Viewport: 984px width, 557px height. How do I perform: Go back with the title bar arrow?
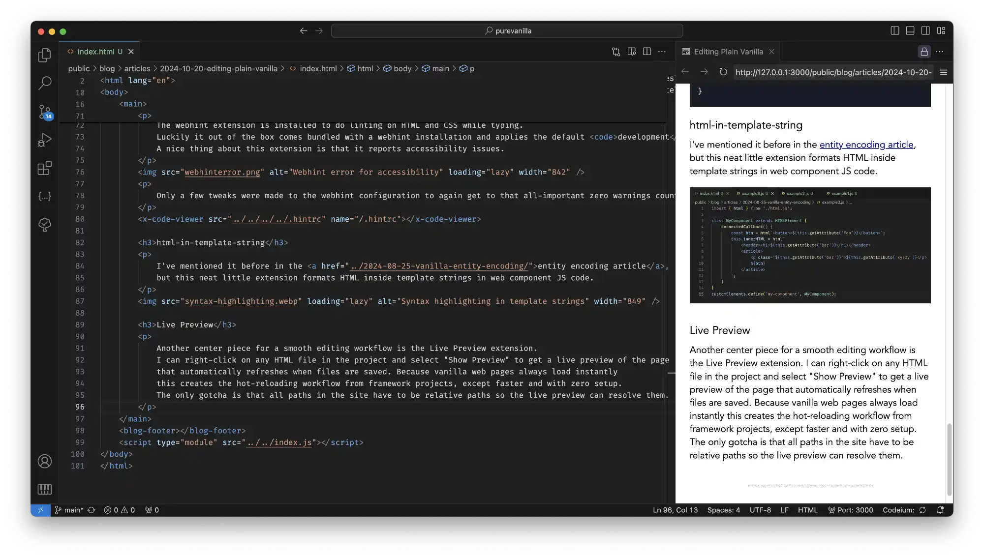click(304, 30)
